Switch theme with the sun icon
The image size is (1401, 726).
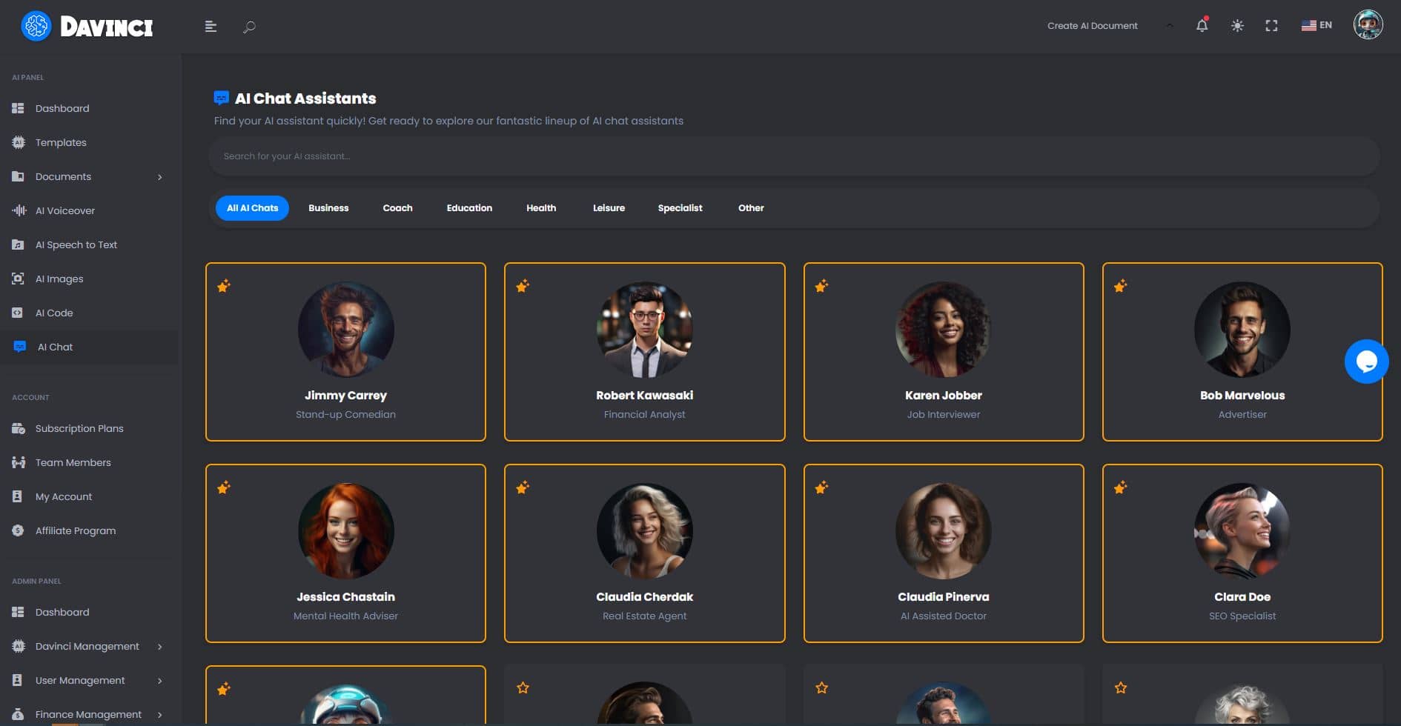1237,26
